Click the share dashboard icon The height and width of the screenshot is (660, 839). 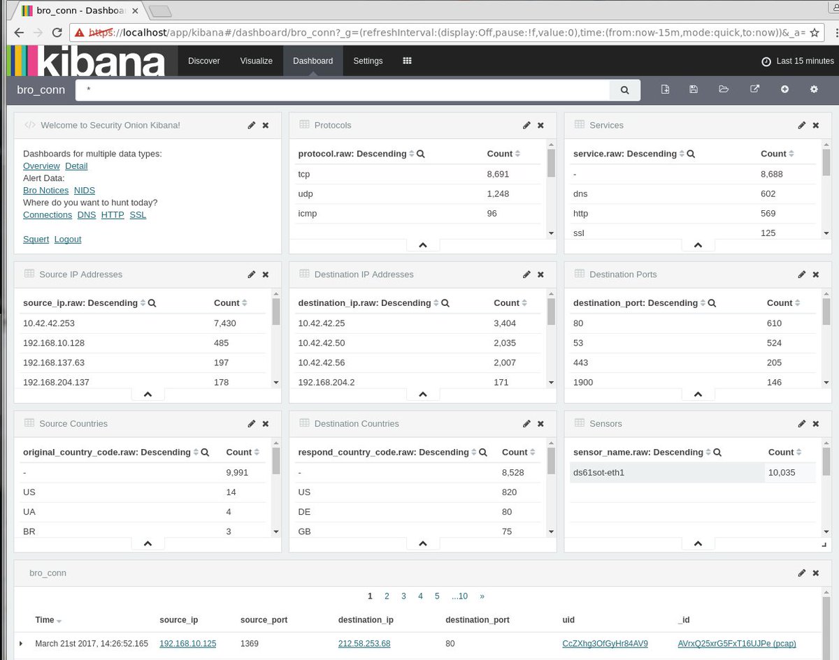(x=754, y=89)
